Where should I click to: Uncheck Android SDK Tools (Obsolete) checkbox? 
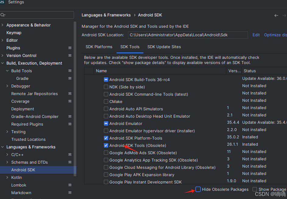point(106,146)
